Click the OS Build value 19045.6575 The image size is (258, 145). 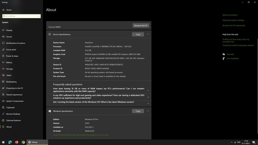point(90,131)
